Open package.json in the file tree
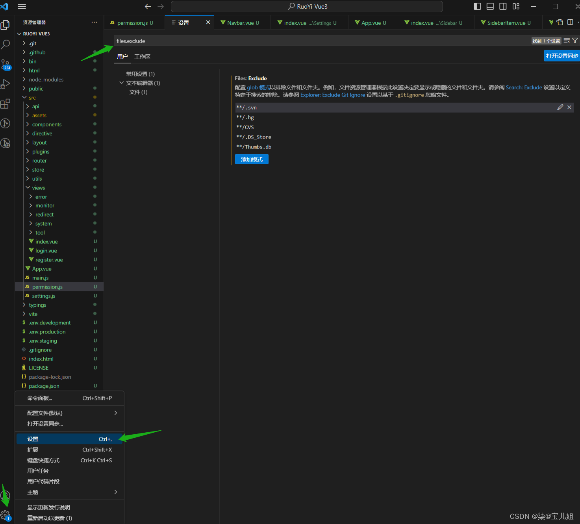This screenshot has width=580, height=524. [x=59, y=386]
